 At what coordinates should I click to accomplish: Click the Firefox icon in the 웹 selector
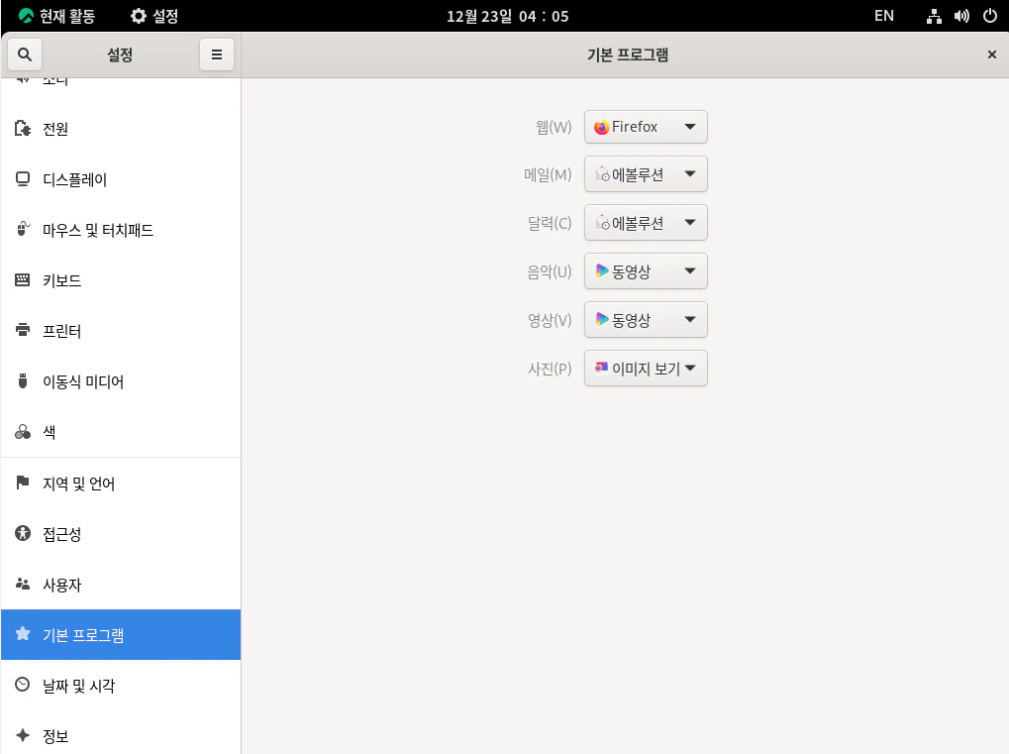click(602, 127)
